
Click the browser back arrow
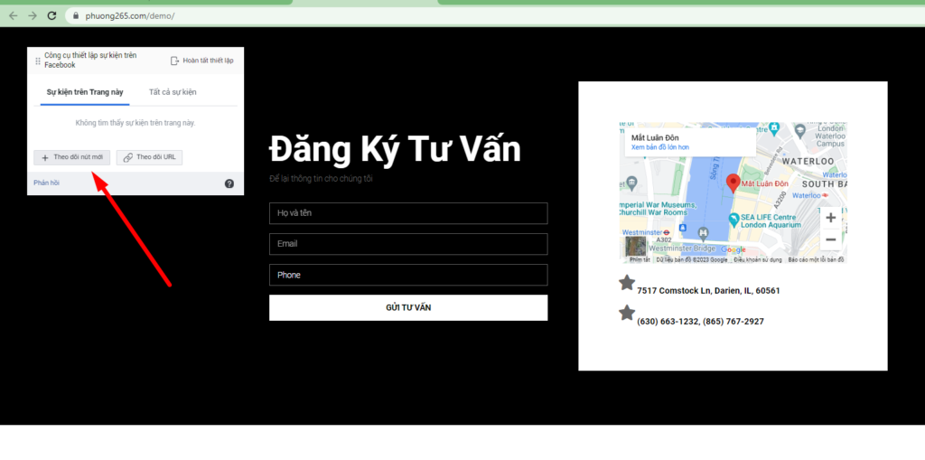click(x=13, y=15)
